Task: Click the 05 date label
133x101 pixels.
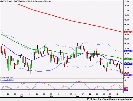Action: pos(110,94)
